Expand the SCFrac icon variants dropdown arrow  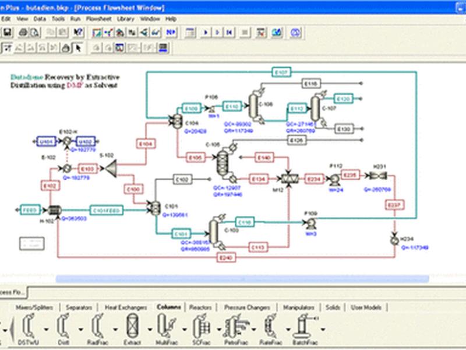click(x=219, y=329)
